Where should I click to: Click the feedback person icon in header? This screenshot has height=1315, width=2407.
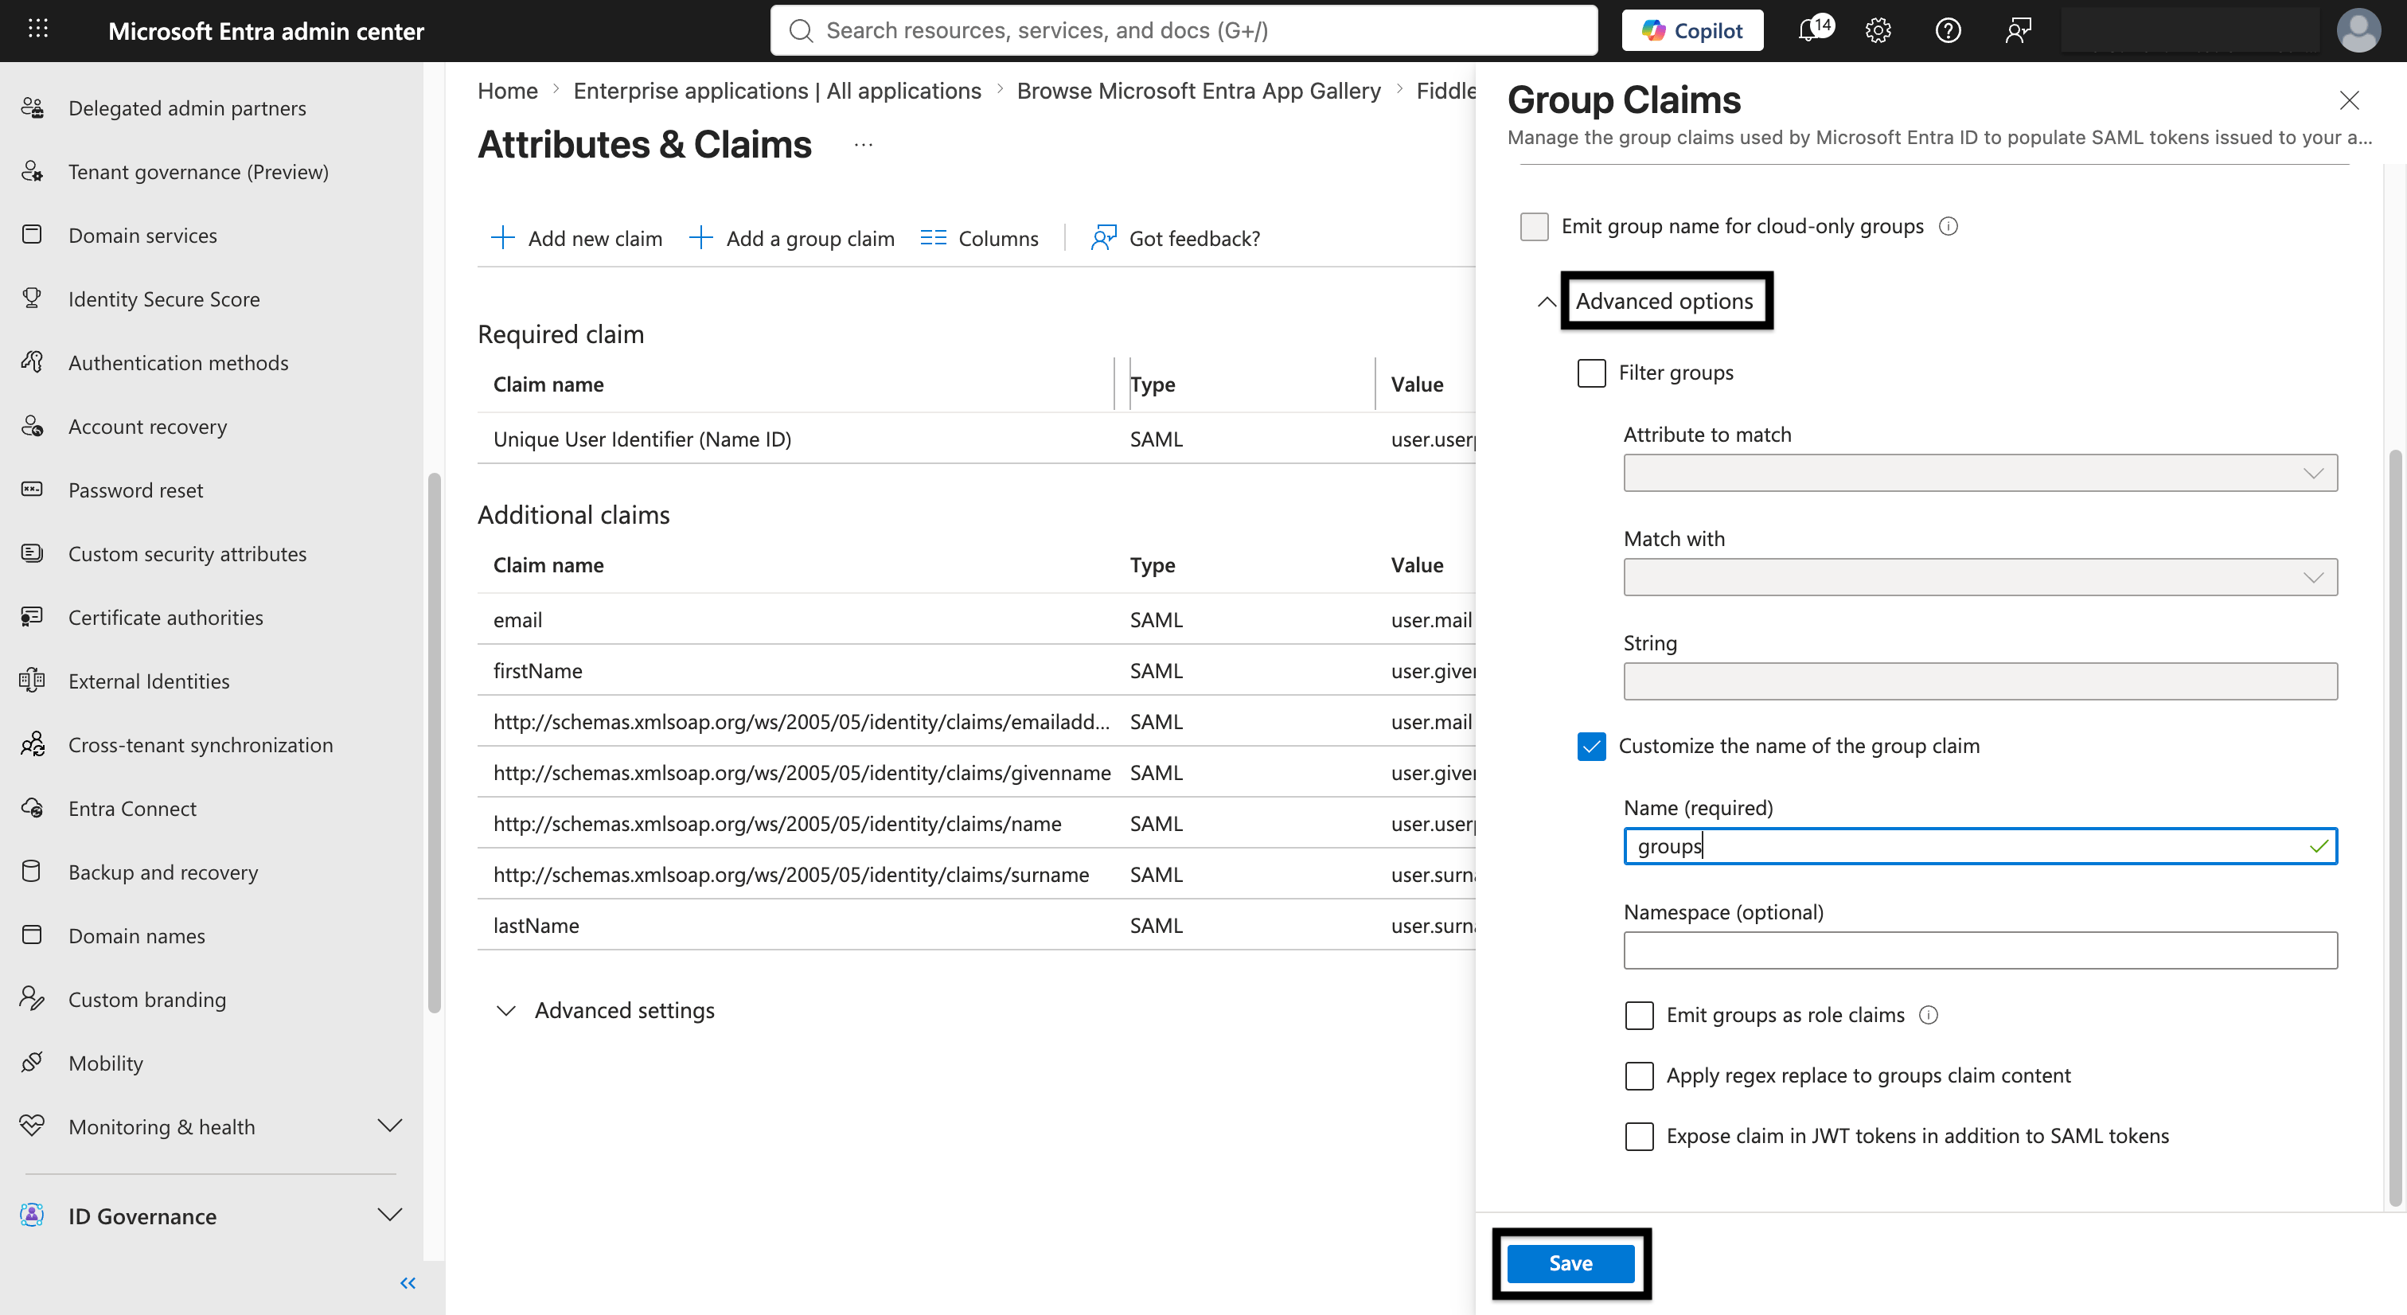coord(2019,31)
